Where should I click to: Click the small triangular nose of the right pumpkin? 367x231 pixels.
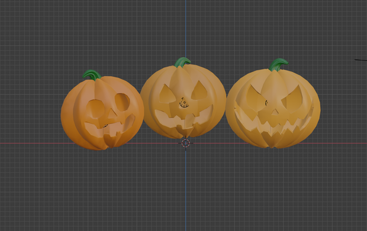pos(275,112)
